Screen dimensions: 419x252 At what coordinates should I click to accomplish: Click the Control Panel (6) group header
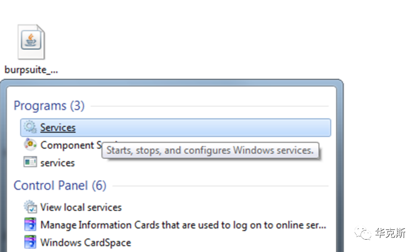click(60, 186)
